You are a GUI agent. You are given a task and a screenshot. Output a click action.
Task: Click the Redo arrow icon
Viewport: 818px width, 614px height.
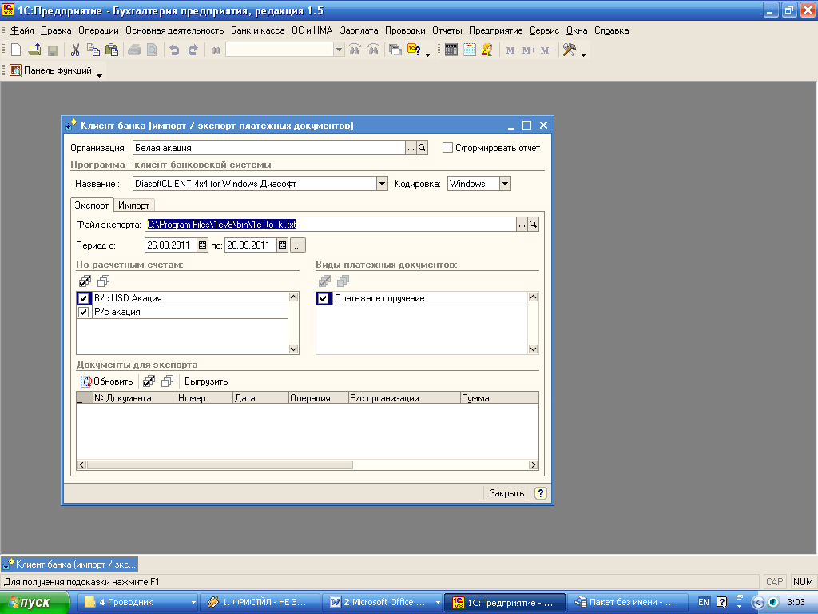193,50
